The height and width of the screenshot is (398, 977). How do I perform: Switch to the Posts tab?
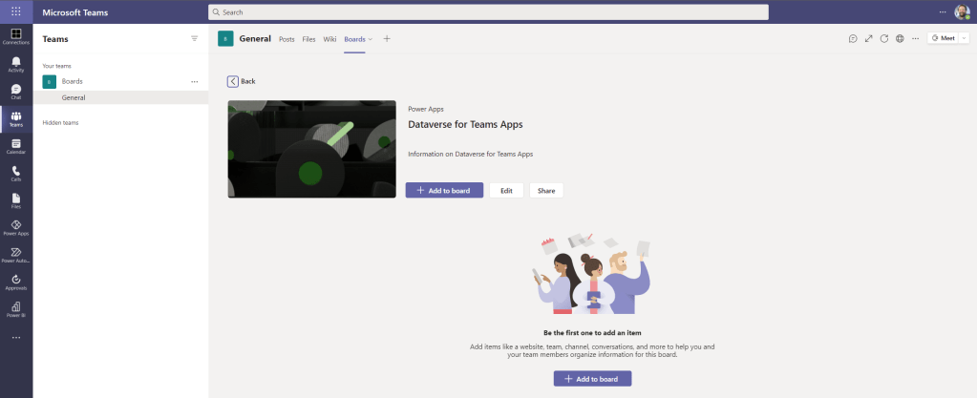coord(287,39)
